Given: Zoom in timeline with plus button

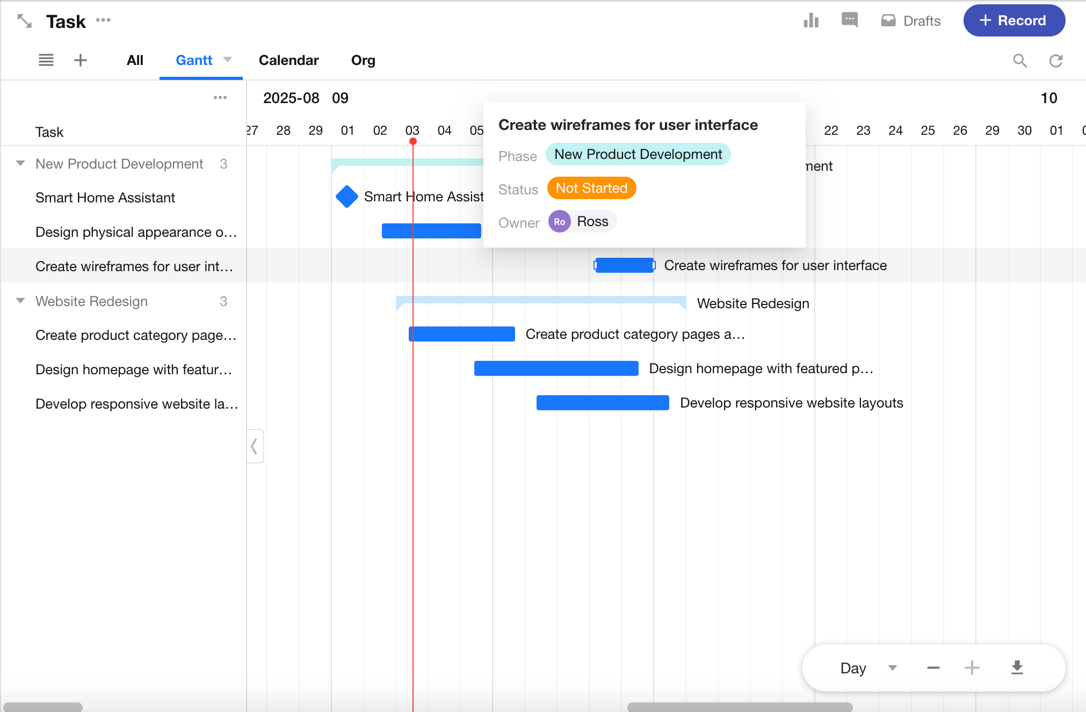Looking at the screenshot, I should tap(972, 668).
